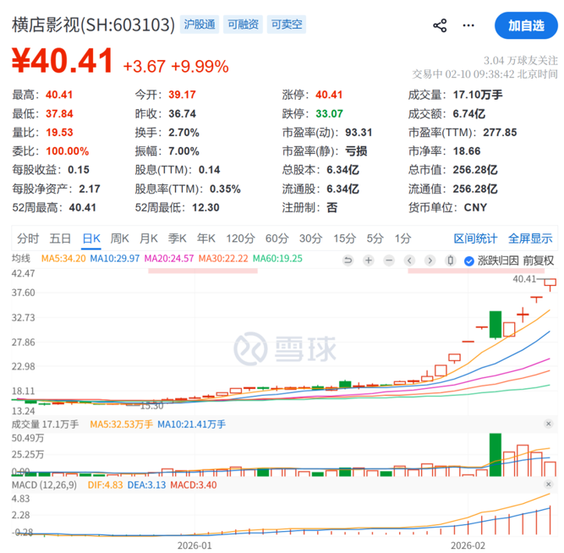Switch to the 周K chart tab
This screenshot has height=553, width=564.
(120, 238)
